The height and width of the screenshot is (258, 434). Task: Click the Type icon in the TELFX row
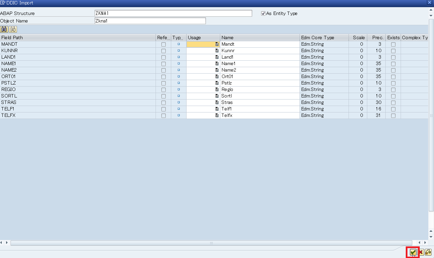[179, 116]
